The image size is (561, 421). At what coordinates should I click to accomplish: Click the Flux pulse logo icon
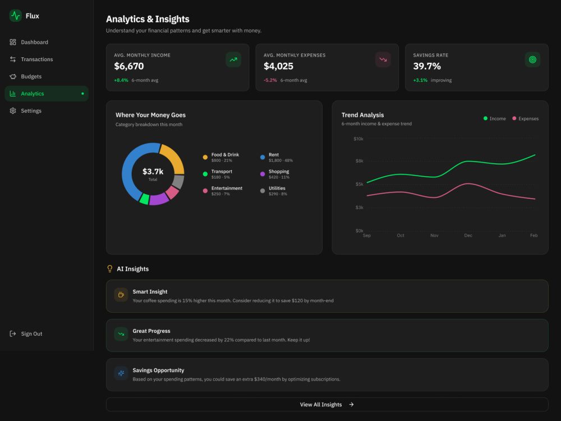(x=15, y=16)
